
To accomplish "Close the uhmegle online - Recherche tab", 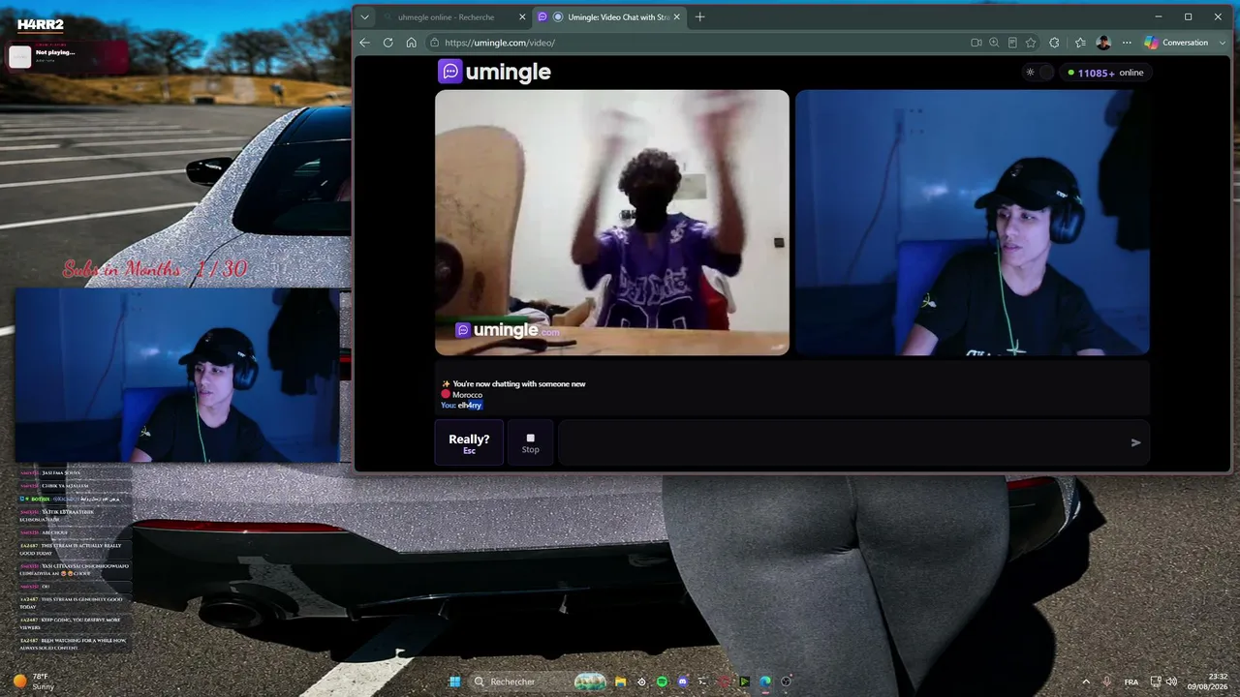I will coord(522,16).
